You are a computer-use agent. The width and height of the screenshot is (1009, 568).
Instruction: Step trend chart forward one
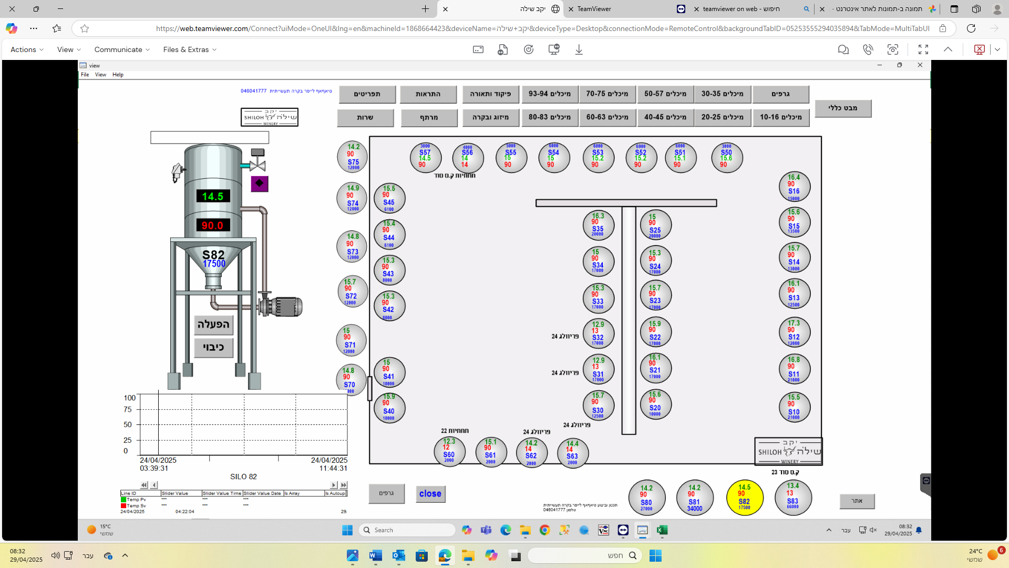tap(333, 485)
